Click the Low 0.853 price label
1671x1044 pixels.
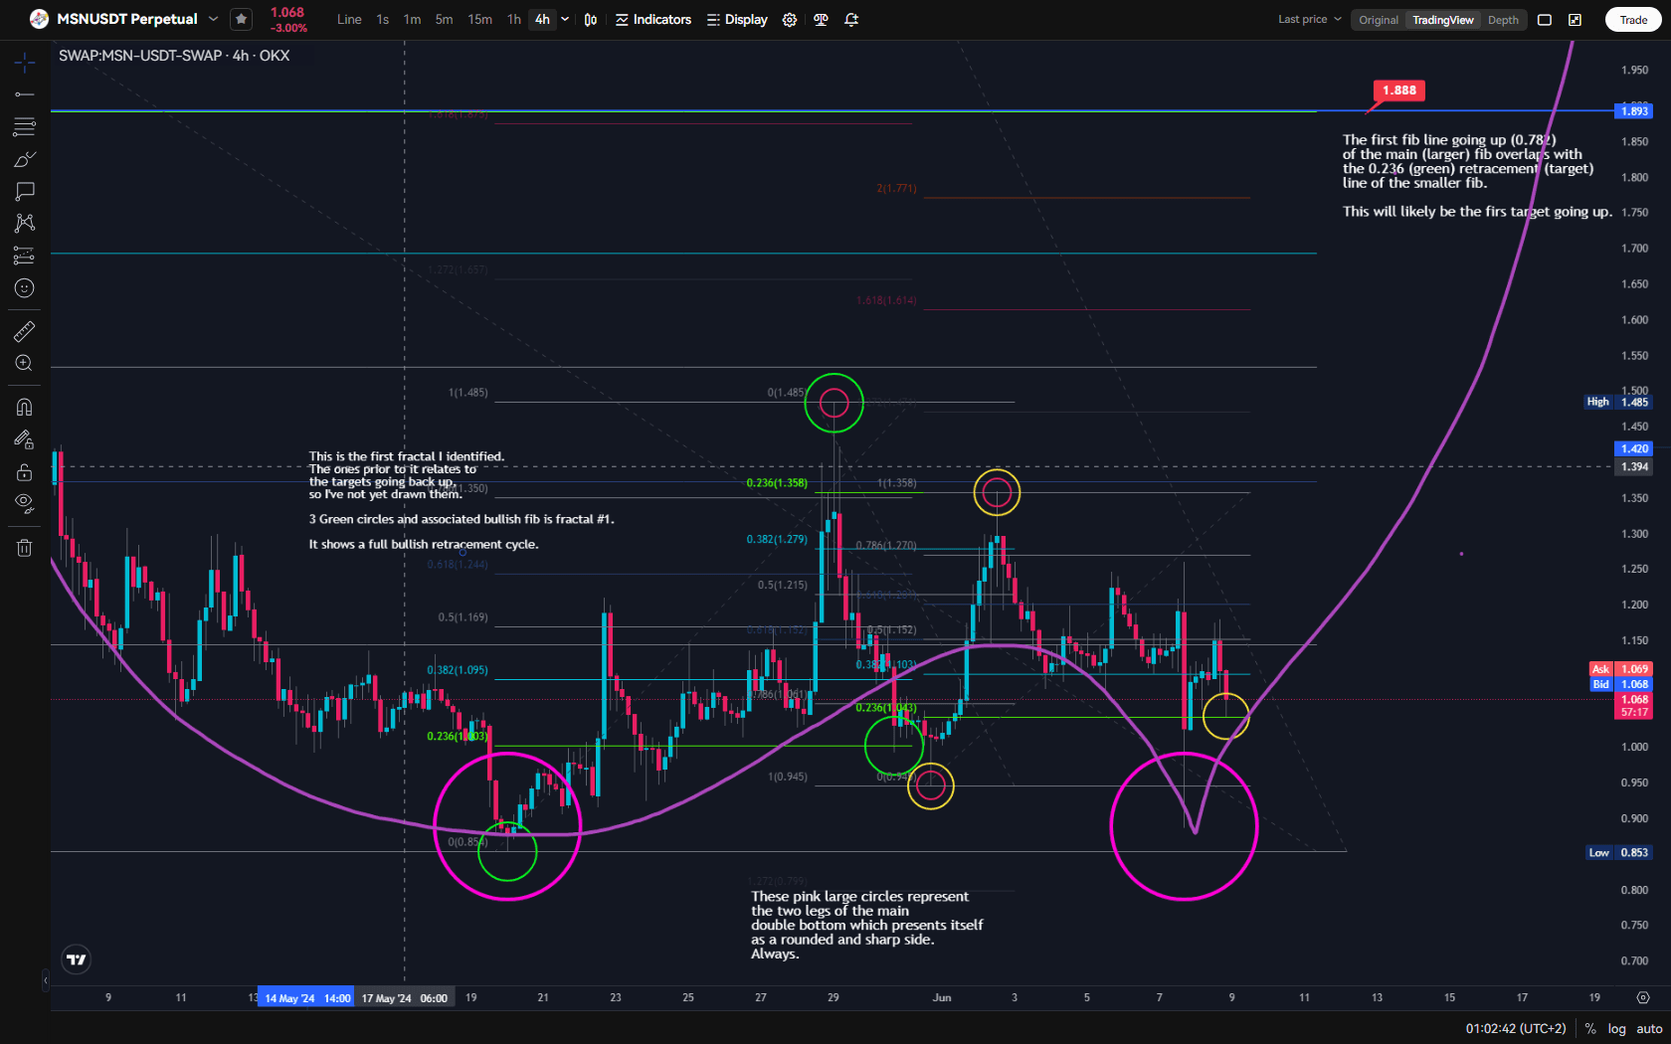[x=1618, y=852]
